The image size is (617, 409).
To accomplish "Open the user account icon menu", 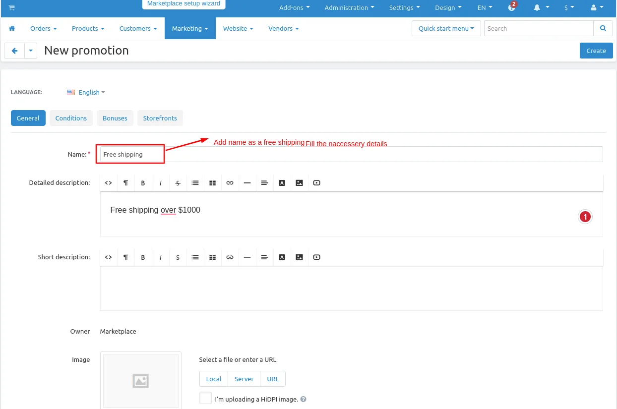I will 597,7.
